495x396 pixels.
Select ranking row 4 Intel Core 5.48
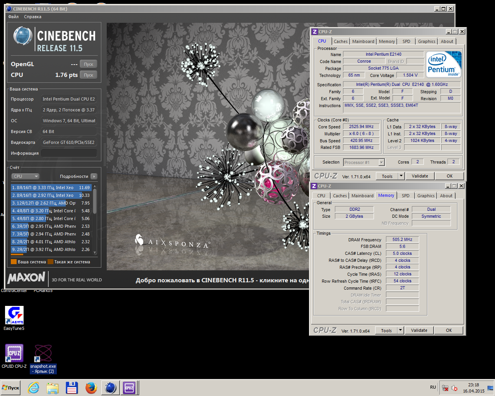click(51, 211)
